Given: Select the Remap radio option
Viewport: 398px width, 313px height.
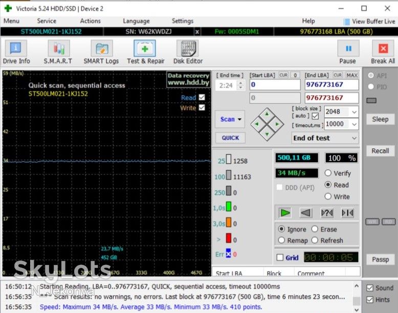Looking at the screenshot, I should pos(281,240).
